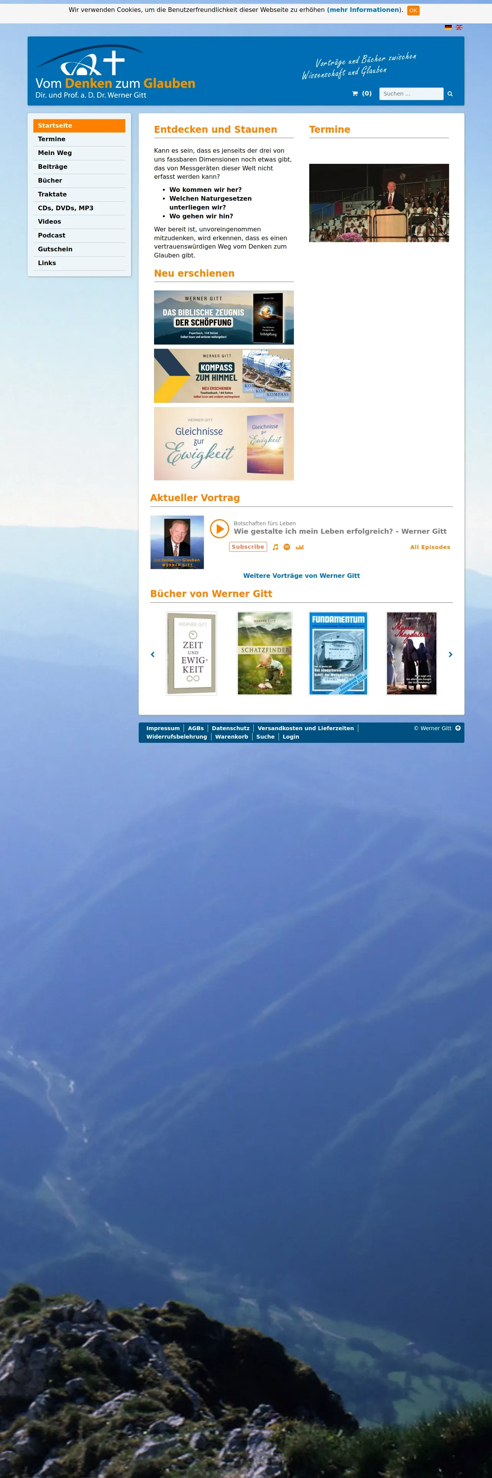Open the Spotify podcast icon

(x=287, y=547)
